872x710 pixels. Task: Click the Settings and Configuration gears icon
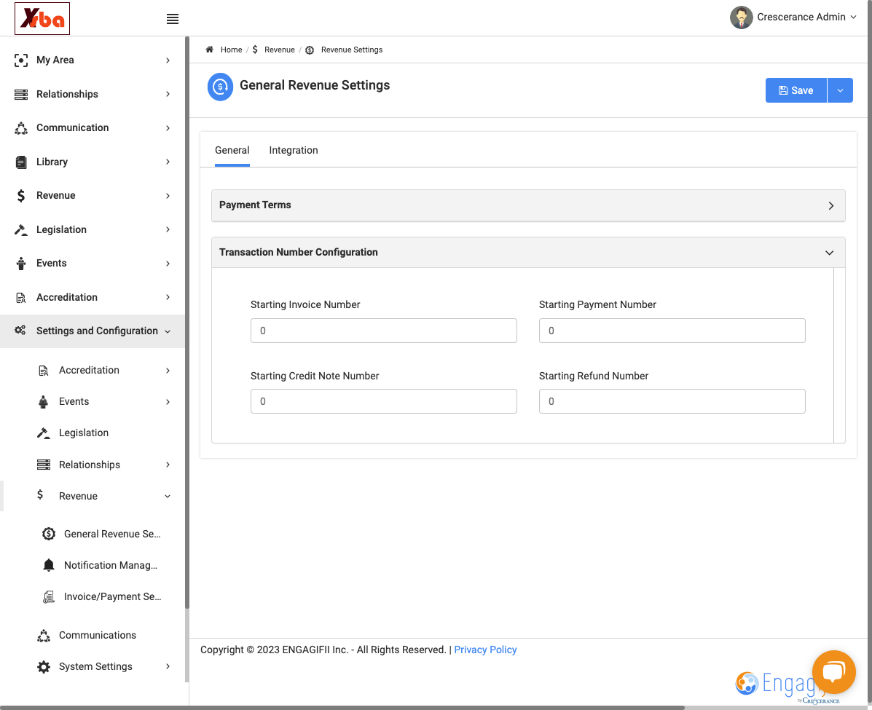pyautogui.click(x=20, y=331)
